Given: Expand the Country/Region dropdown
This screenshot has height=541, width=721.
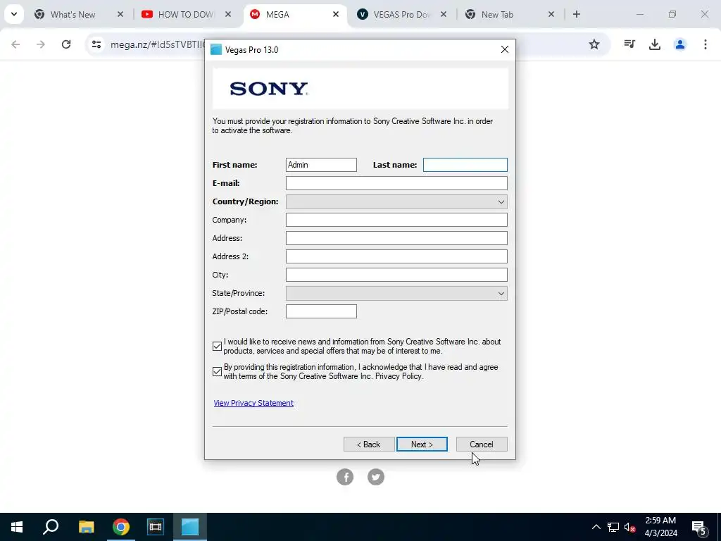Looking at the screenshot, I should point(396,201).
